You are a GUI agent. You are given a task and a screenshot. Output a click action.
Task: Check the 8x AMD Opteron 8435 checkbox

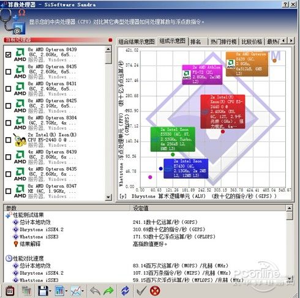[x=9, y=72]
